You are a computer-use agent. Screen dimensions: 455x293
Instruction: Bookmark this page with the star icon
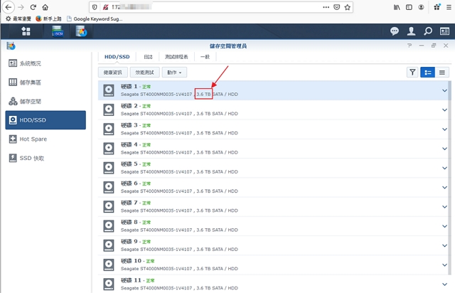(348, 7)
